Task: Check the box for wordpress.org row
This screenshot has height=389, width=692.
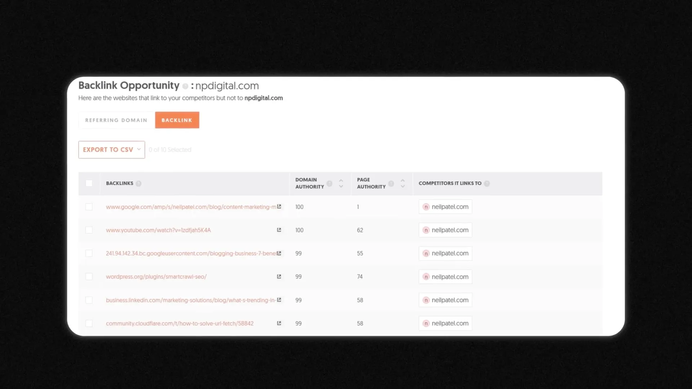Action: (89, 277)
